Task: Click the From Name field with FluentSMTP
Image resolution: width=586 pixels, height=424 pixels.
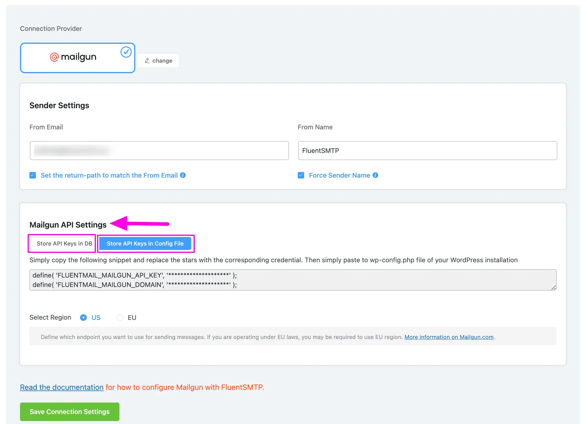Action: click(427, 151)
